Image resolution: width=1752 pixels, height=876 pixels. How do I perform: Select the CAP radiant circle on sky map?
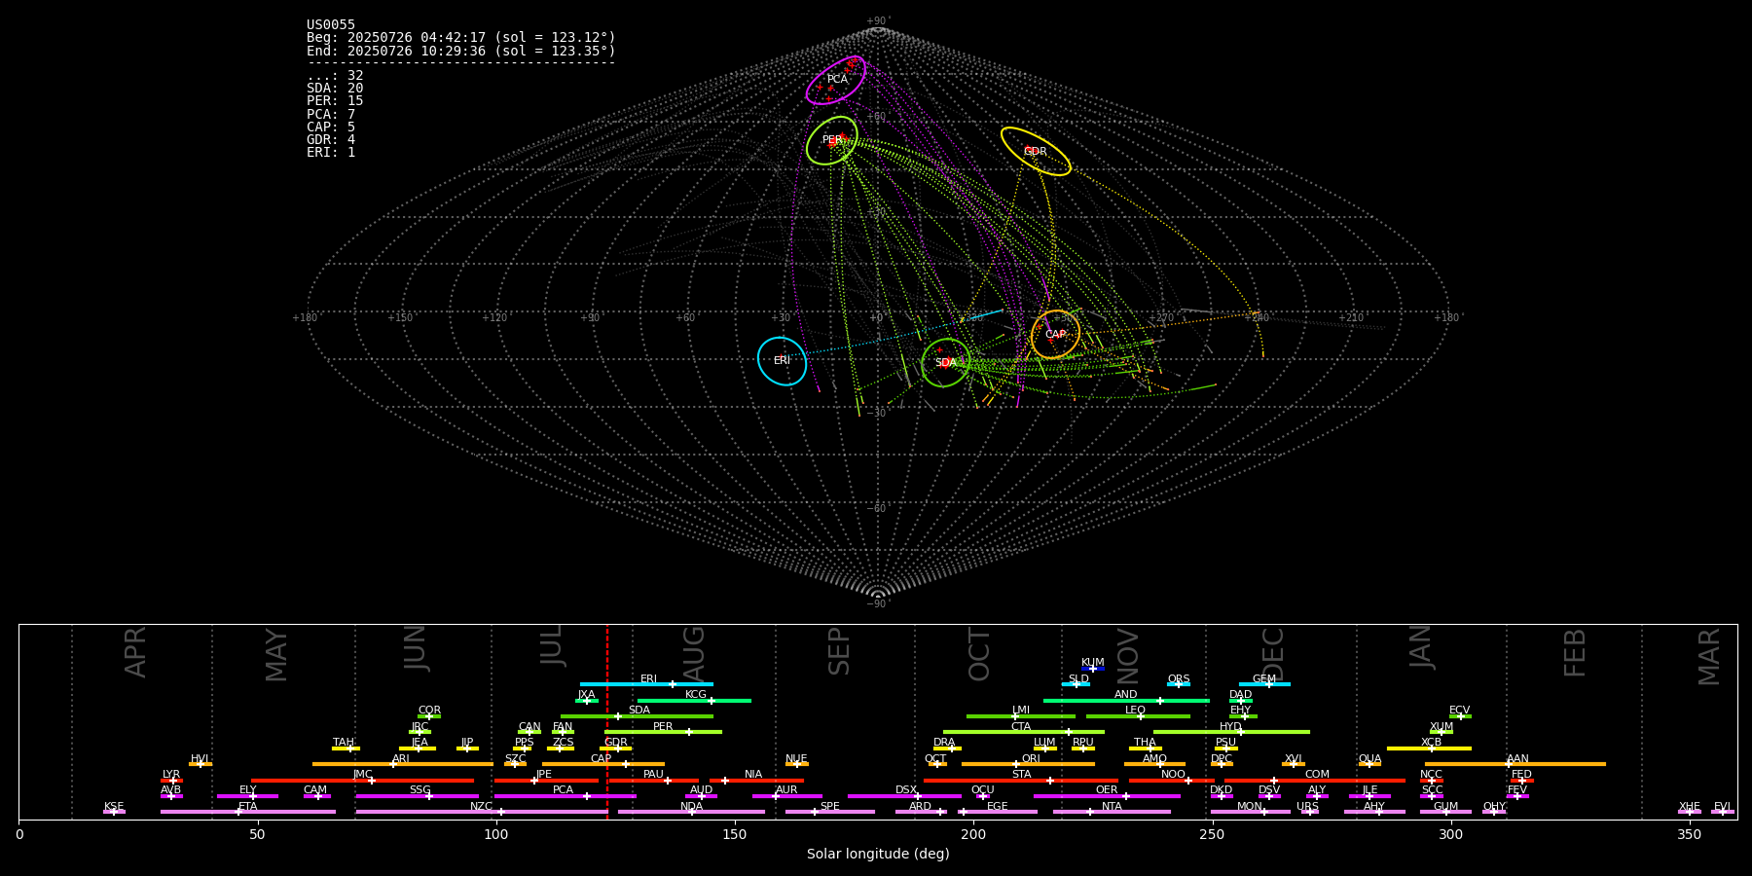point(1055,335)
